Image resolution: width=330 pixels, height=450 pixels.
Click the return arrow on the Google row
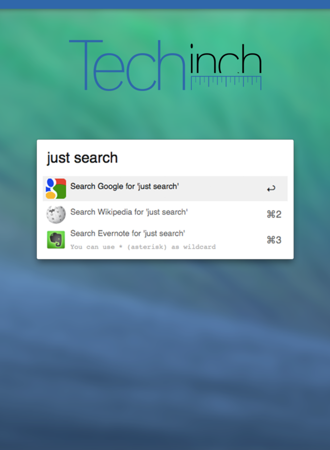click(x=271, y=188)
